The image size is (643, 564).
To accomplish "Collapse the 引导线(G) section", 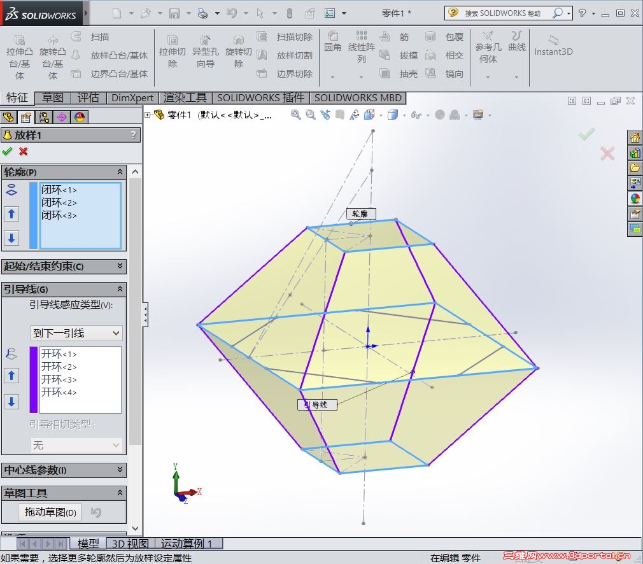I will point(120,289).
